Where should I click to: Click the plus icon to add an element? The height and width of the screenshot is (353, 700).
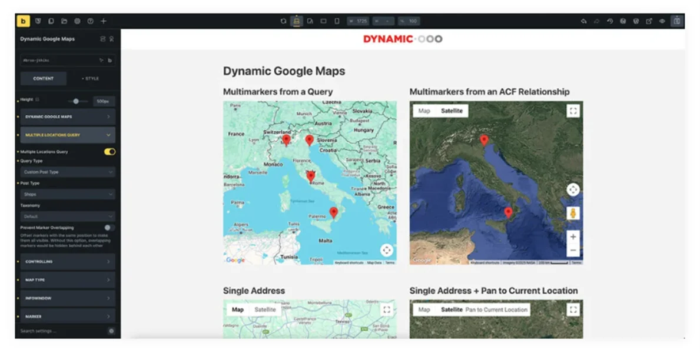(x=104, y=21)
